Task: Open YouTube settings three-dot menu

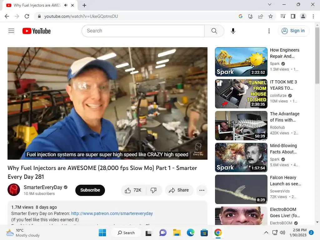Action: pos(269,31)
